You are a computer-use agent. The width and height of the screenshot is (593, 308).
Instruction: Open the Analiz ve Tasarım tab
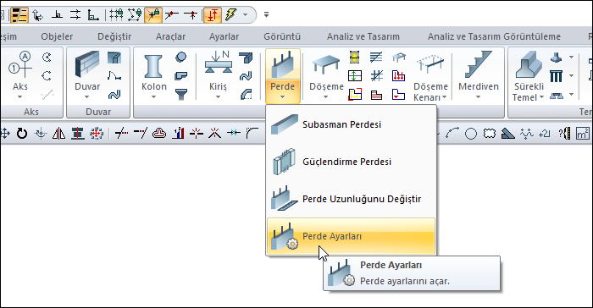tap(363, 36)
